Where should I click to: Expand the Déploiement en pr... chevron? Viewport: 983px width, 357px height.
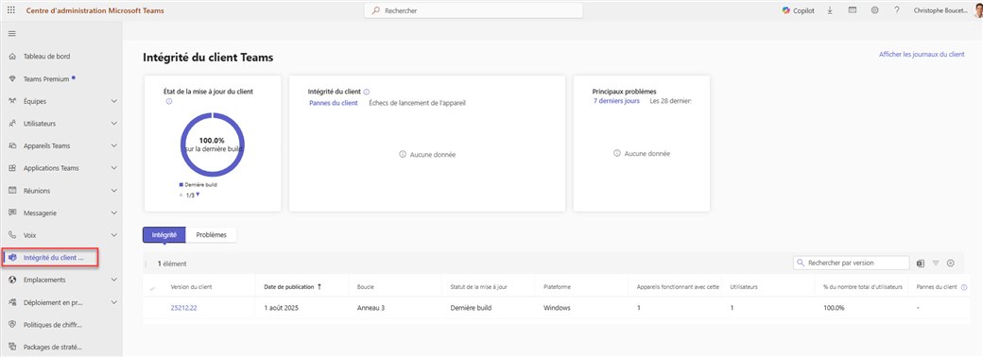click(x=114, y=302)
